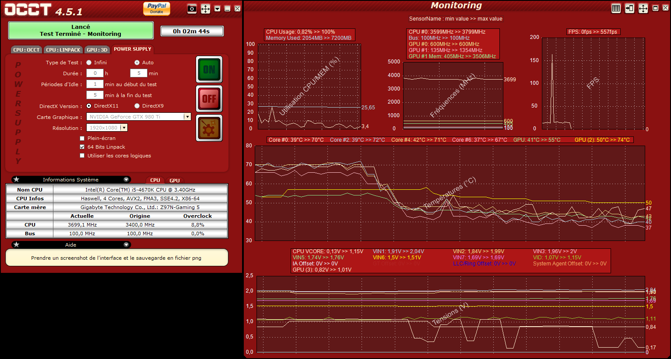Click idle period at start of test field
This screenshot has height=359, width=671.
click(95, 84)
